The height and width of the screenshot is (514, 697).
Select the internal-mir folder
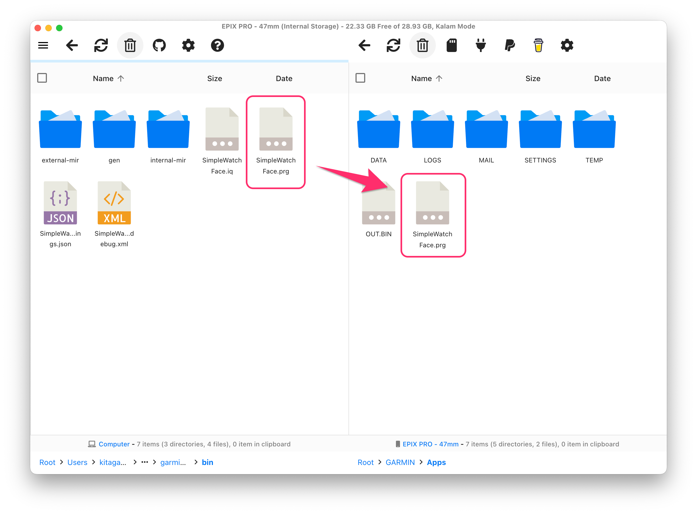pos(168,136)
